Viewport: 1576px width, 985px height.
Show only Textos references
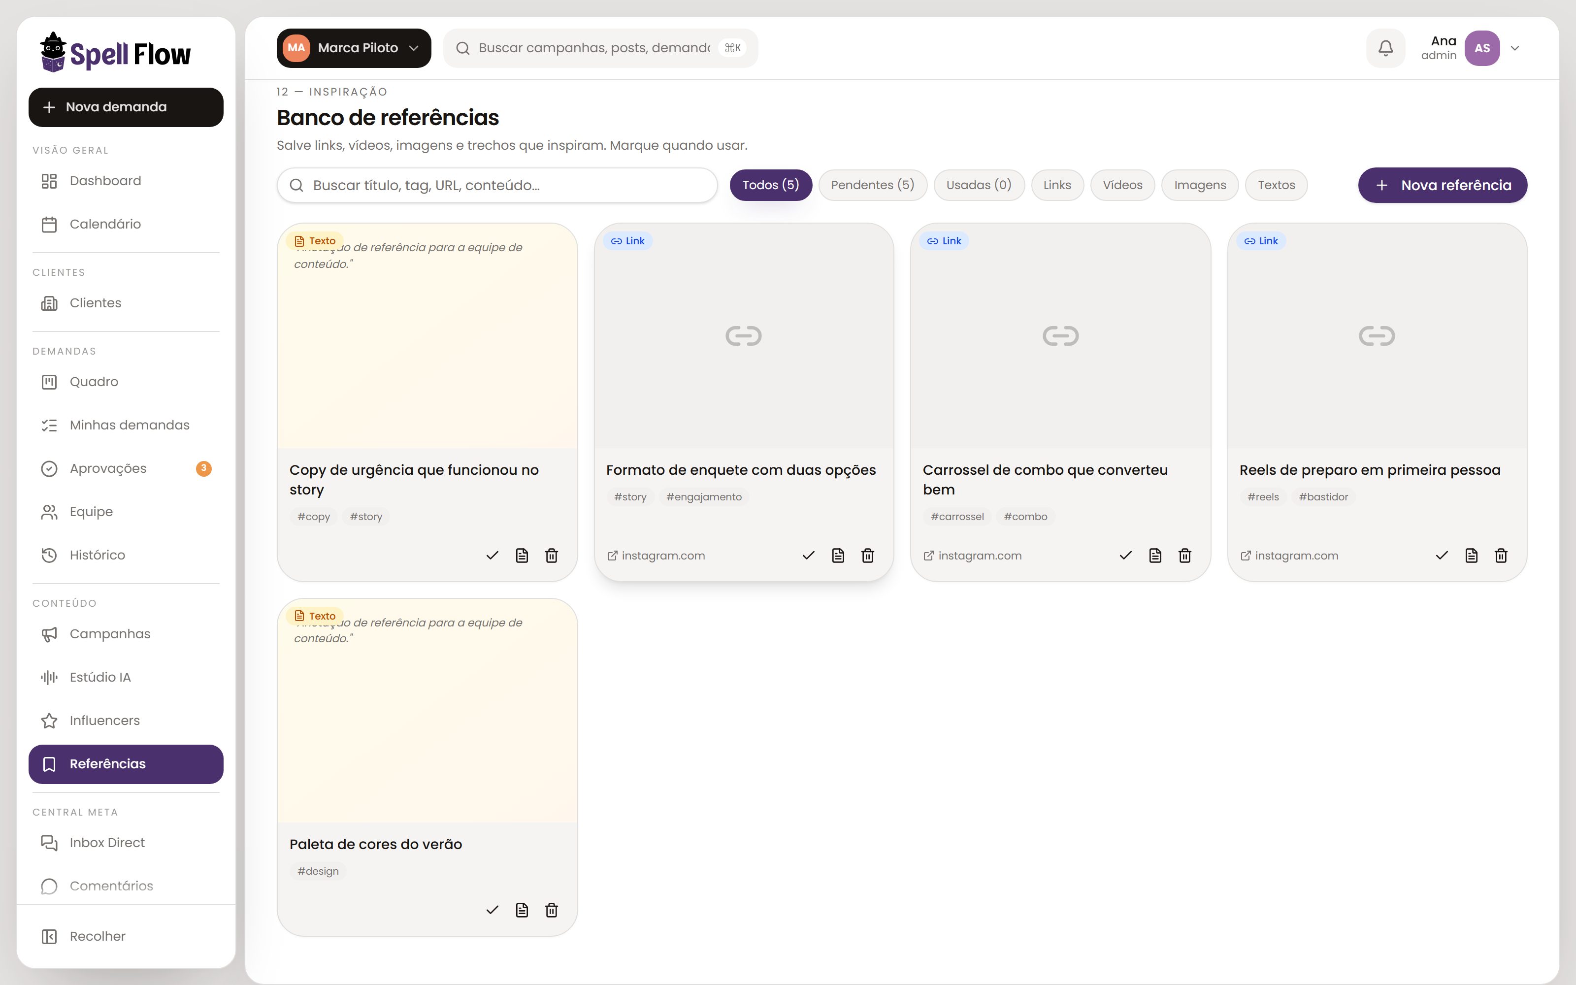click(x=1276, y=185)
